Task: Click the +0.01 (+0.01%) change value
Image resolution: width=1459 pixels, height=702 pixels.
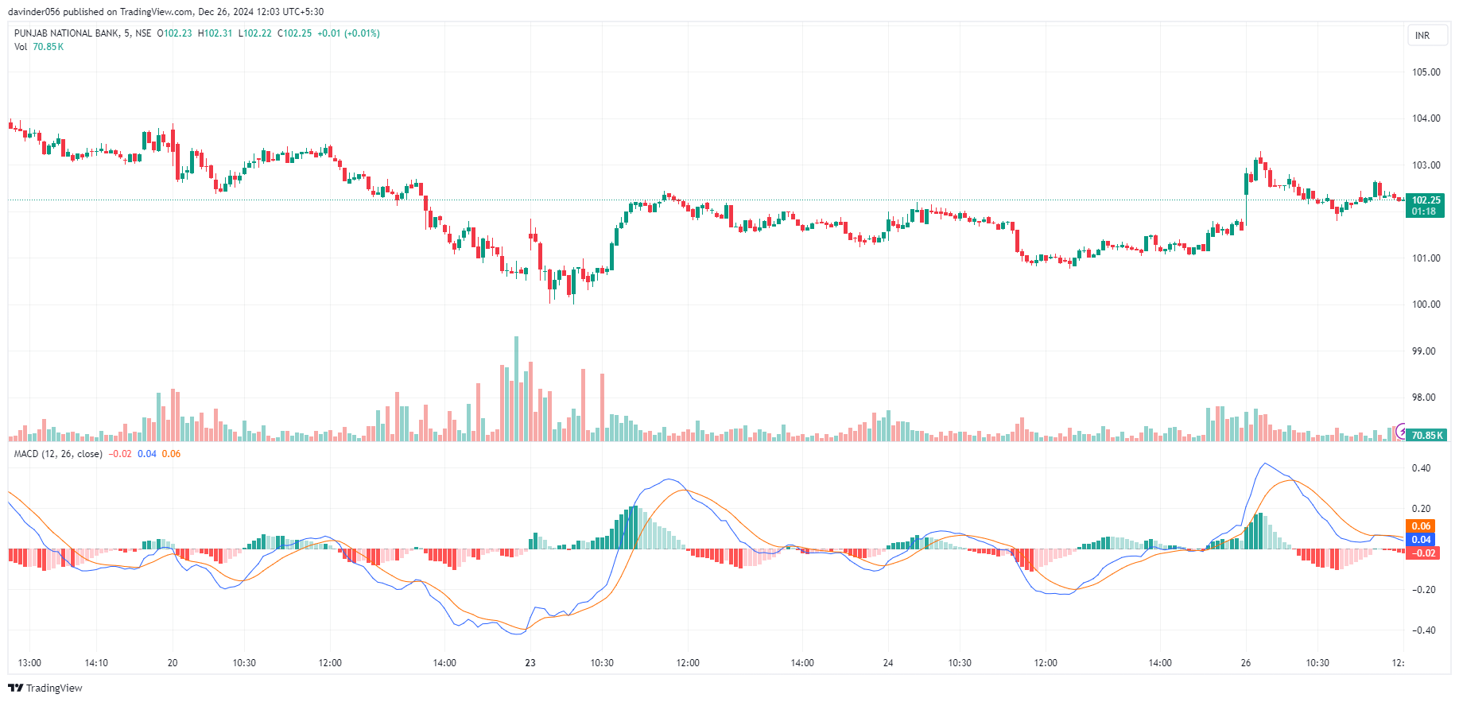Action: click(x=348, y=33)
